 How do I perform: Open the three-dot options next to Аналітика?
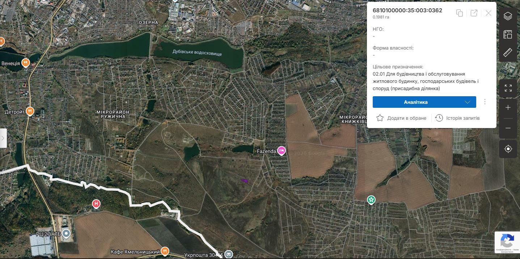485,102
